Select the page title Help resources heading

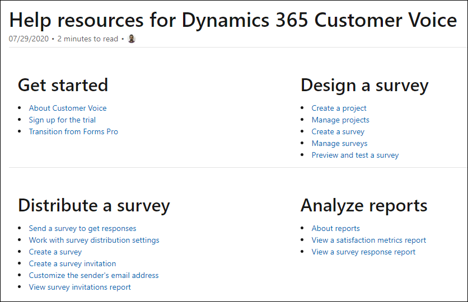click(233, 20)
